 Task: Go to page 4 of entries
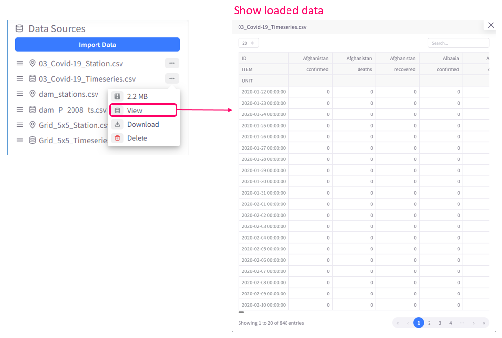(x=451, y=323)
